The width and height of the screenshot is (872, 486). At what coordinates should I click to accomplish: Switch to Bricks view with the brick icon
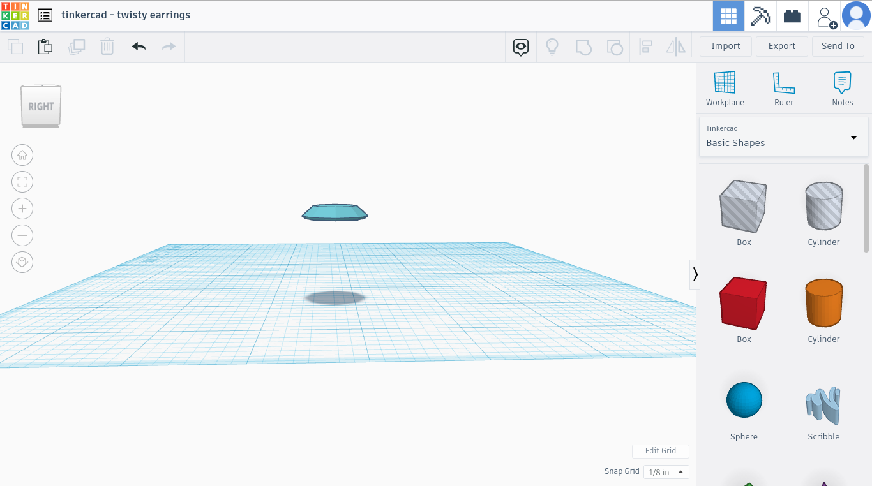(792, 16)
